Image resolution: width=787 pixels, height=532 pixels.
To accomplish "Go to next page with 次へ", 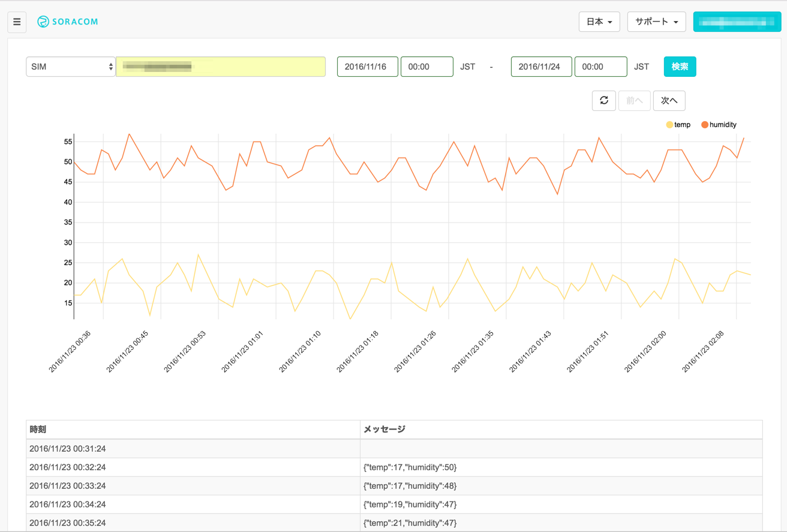I will pos(669,101).
